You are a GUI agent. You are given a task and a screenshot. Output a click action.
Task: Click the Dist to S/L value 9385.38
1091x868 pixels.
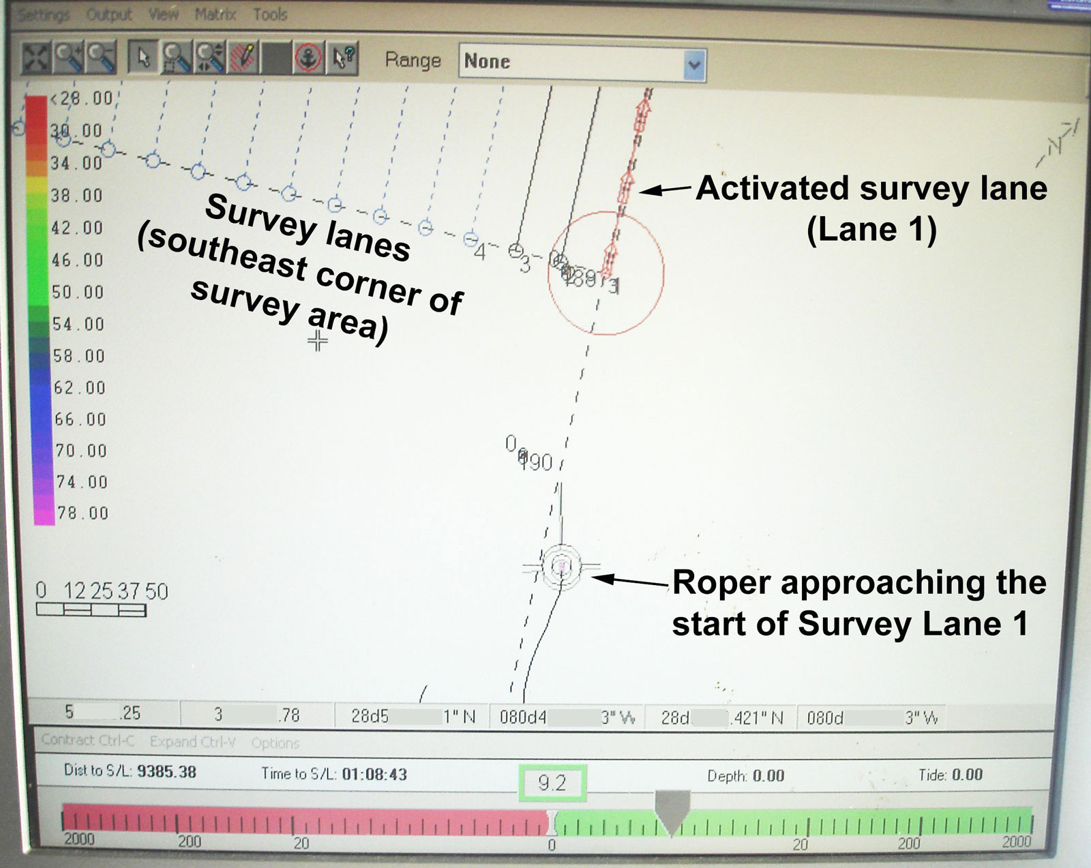(x=166, y=772)
